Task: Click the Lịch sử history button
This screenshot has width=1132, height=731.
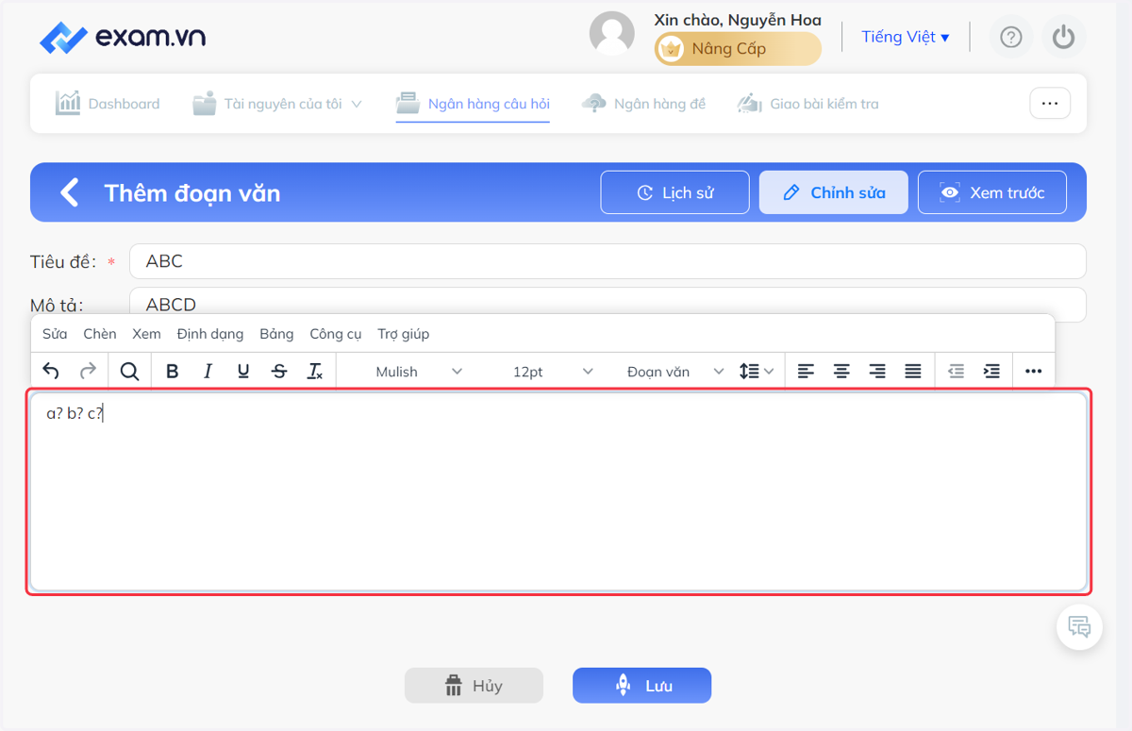Action: pos(675,192)
